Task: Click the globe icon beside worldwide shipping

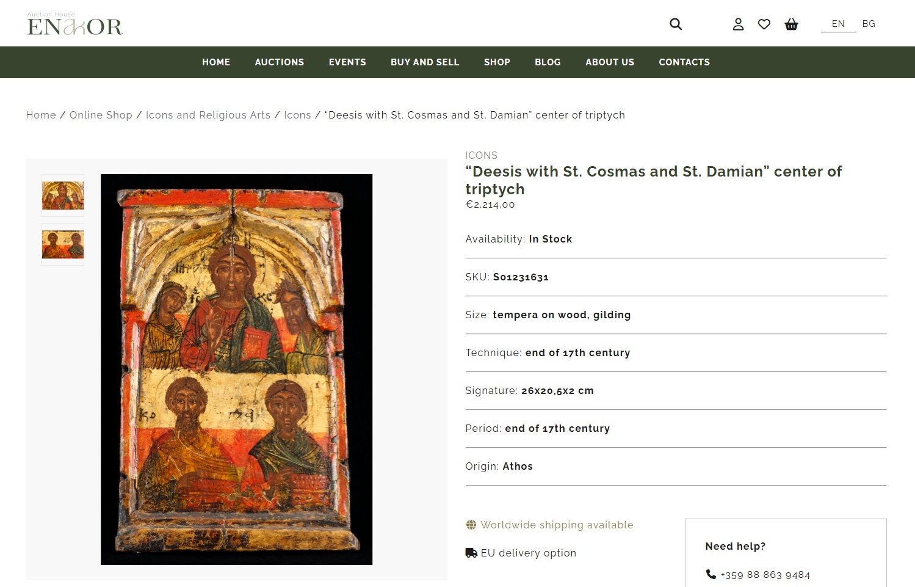Action: tap(471, 525)
